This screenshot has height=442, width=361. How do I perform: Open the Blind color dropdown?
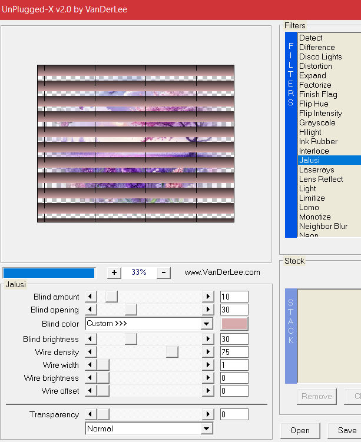207,324
